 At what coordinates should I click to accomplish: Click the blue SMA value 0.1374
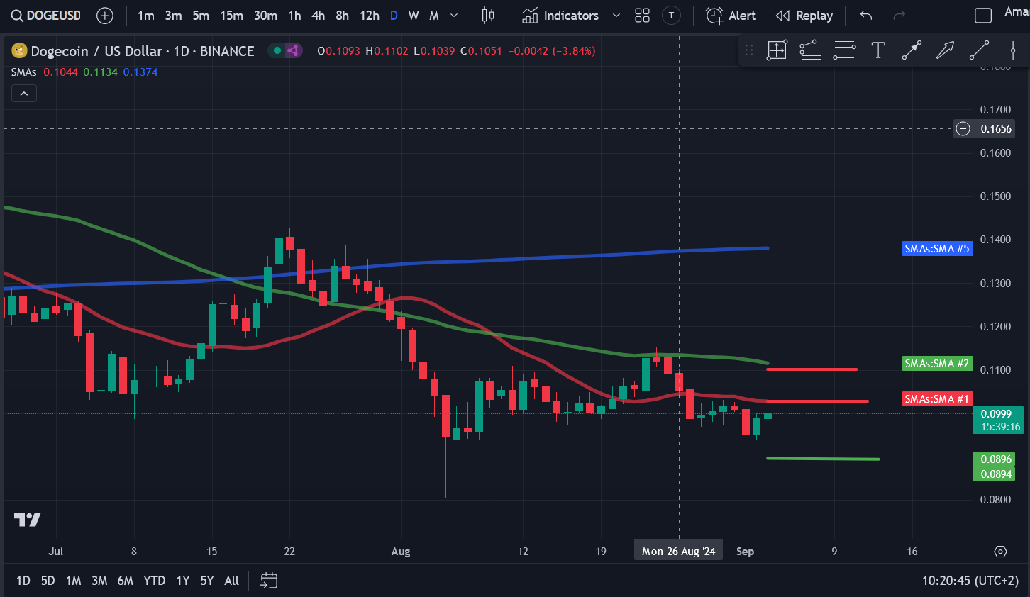tap(140, 72)
